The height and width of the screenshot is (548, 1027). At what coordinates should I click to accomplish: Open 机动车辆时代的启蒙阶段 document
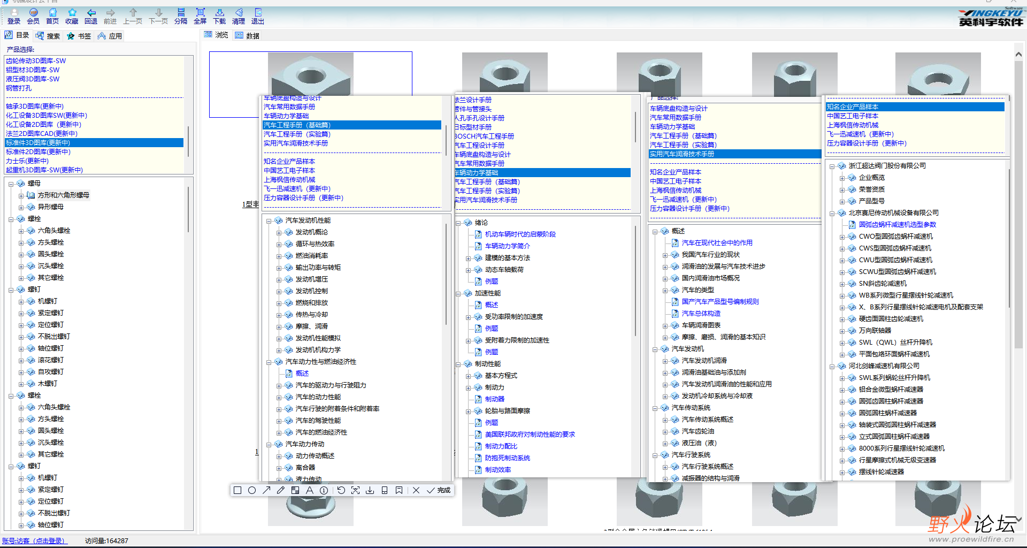click(520, 234)
